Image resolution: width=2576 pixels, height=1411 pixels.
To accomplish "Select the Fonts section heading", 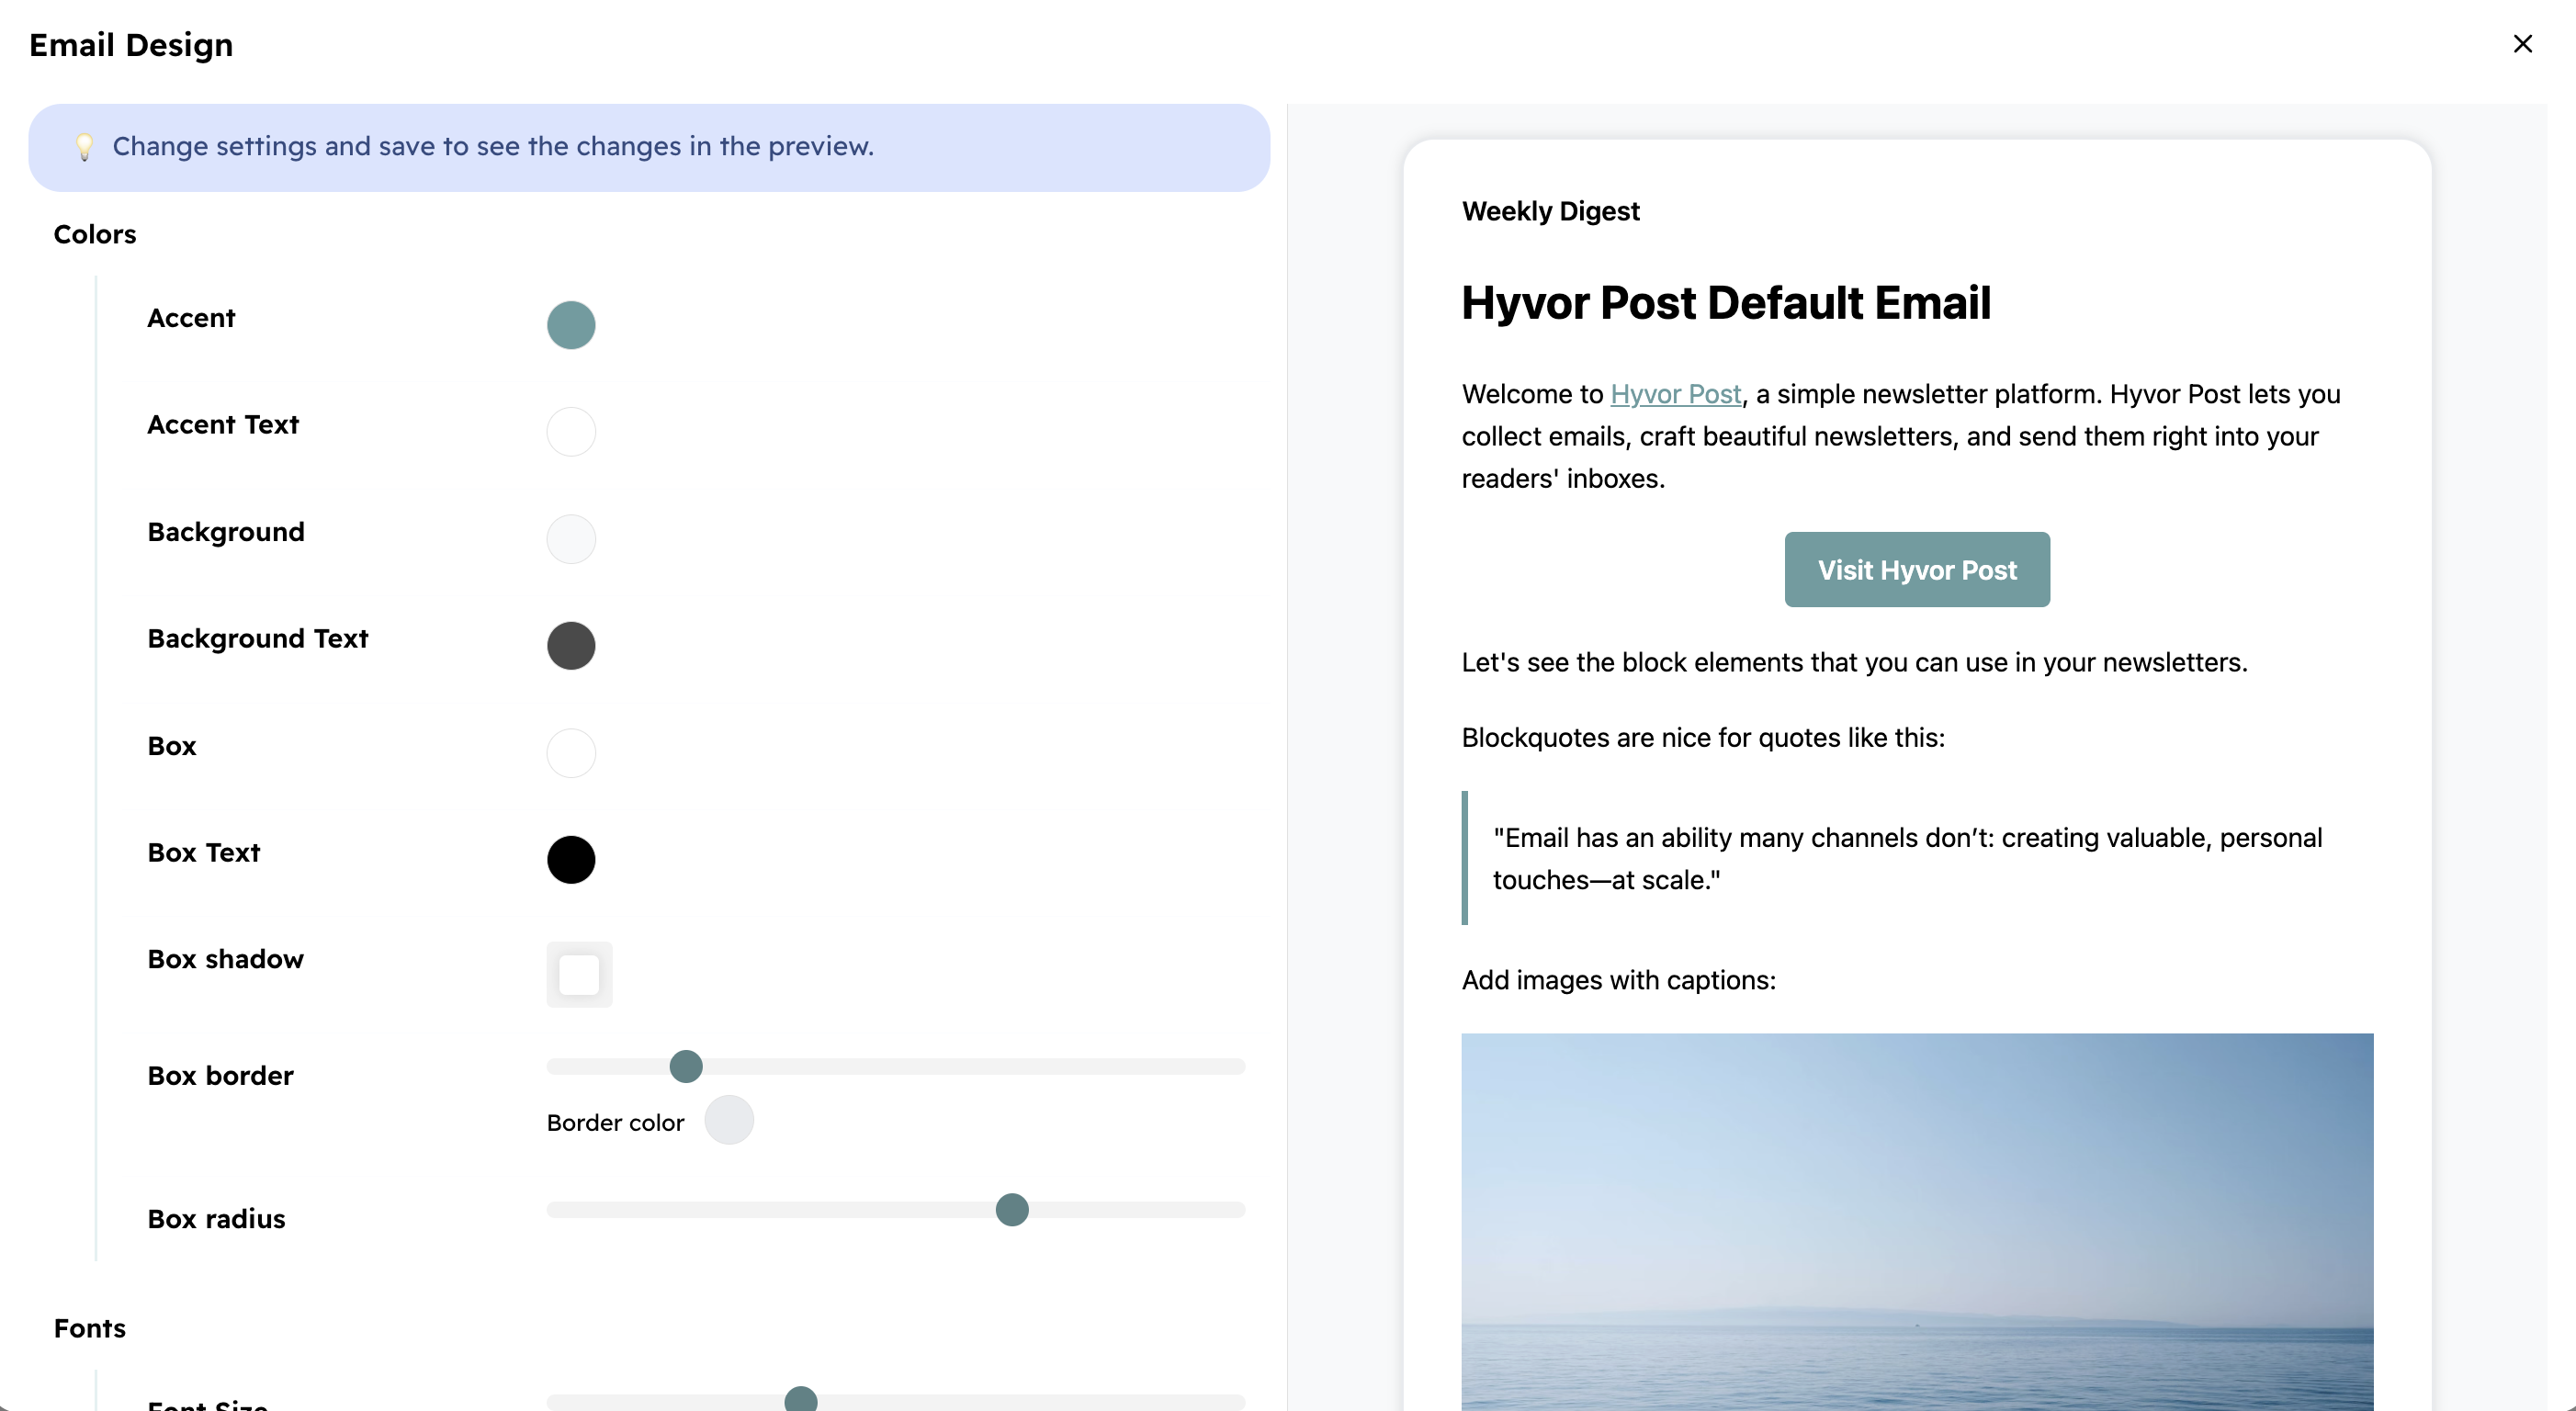I will pos(89,1328).
